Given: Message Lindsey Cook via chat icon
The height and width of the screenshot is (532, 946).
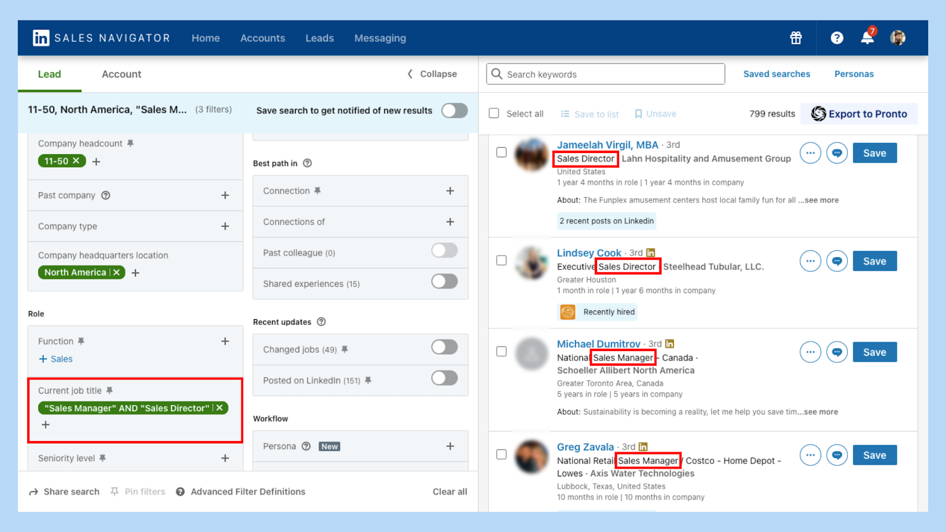Looking at the screenshot, I should coord(837,261).
